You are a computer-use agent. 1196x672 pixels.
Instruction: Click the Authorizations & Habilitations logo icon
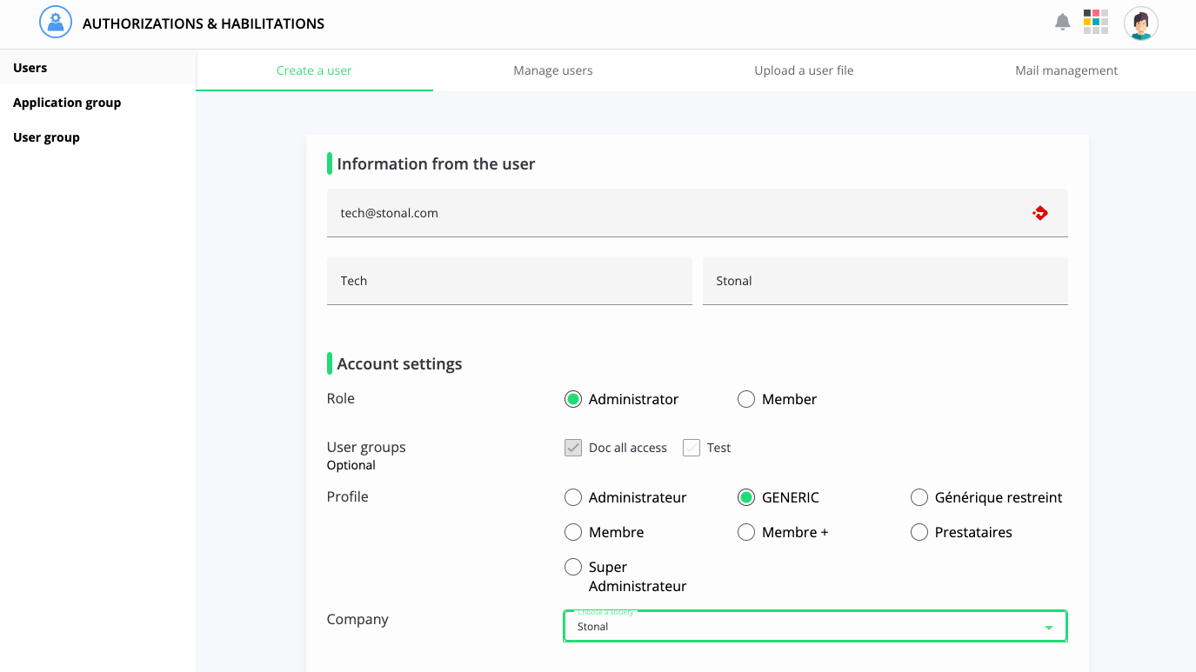pos(56,23)
